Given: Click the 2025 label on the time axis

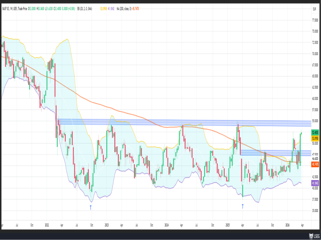Looking at the screenshot, I should click(227, 224).
